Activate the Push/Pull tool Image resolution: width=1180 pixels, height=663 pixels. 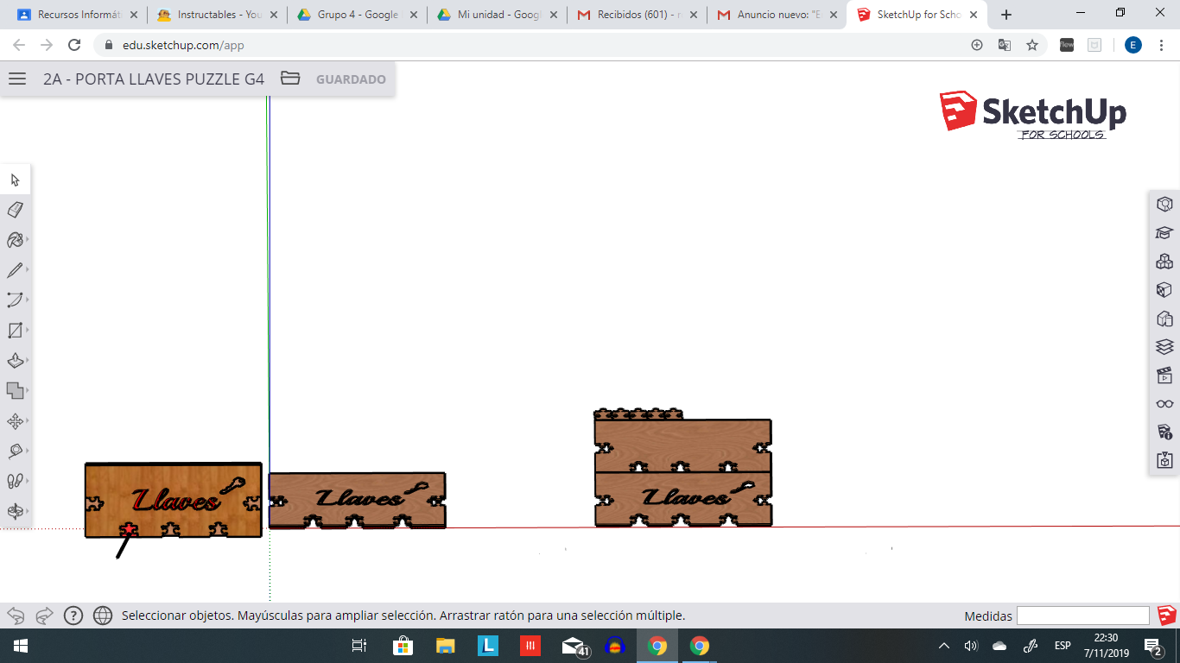click(x=15, y=361)
